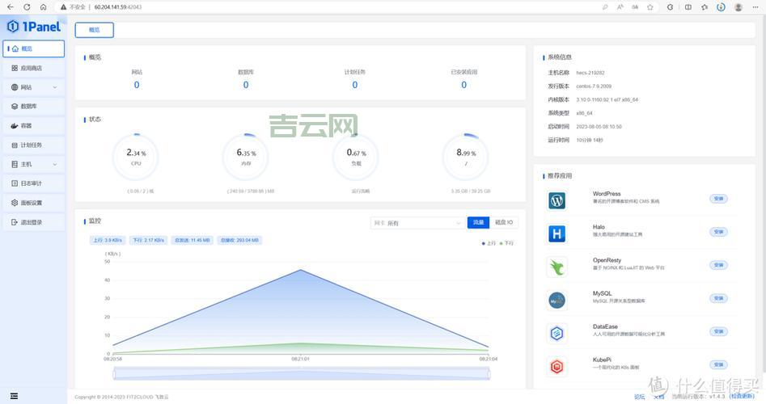Image resolution: width=766 pixels, height=404 pixels.
Task: Toggle the 下行 download series in the chart legend
Action: pyautogui.click(x=506, y=242)
